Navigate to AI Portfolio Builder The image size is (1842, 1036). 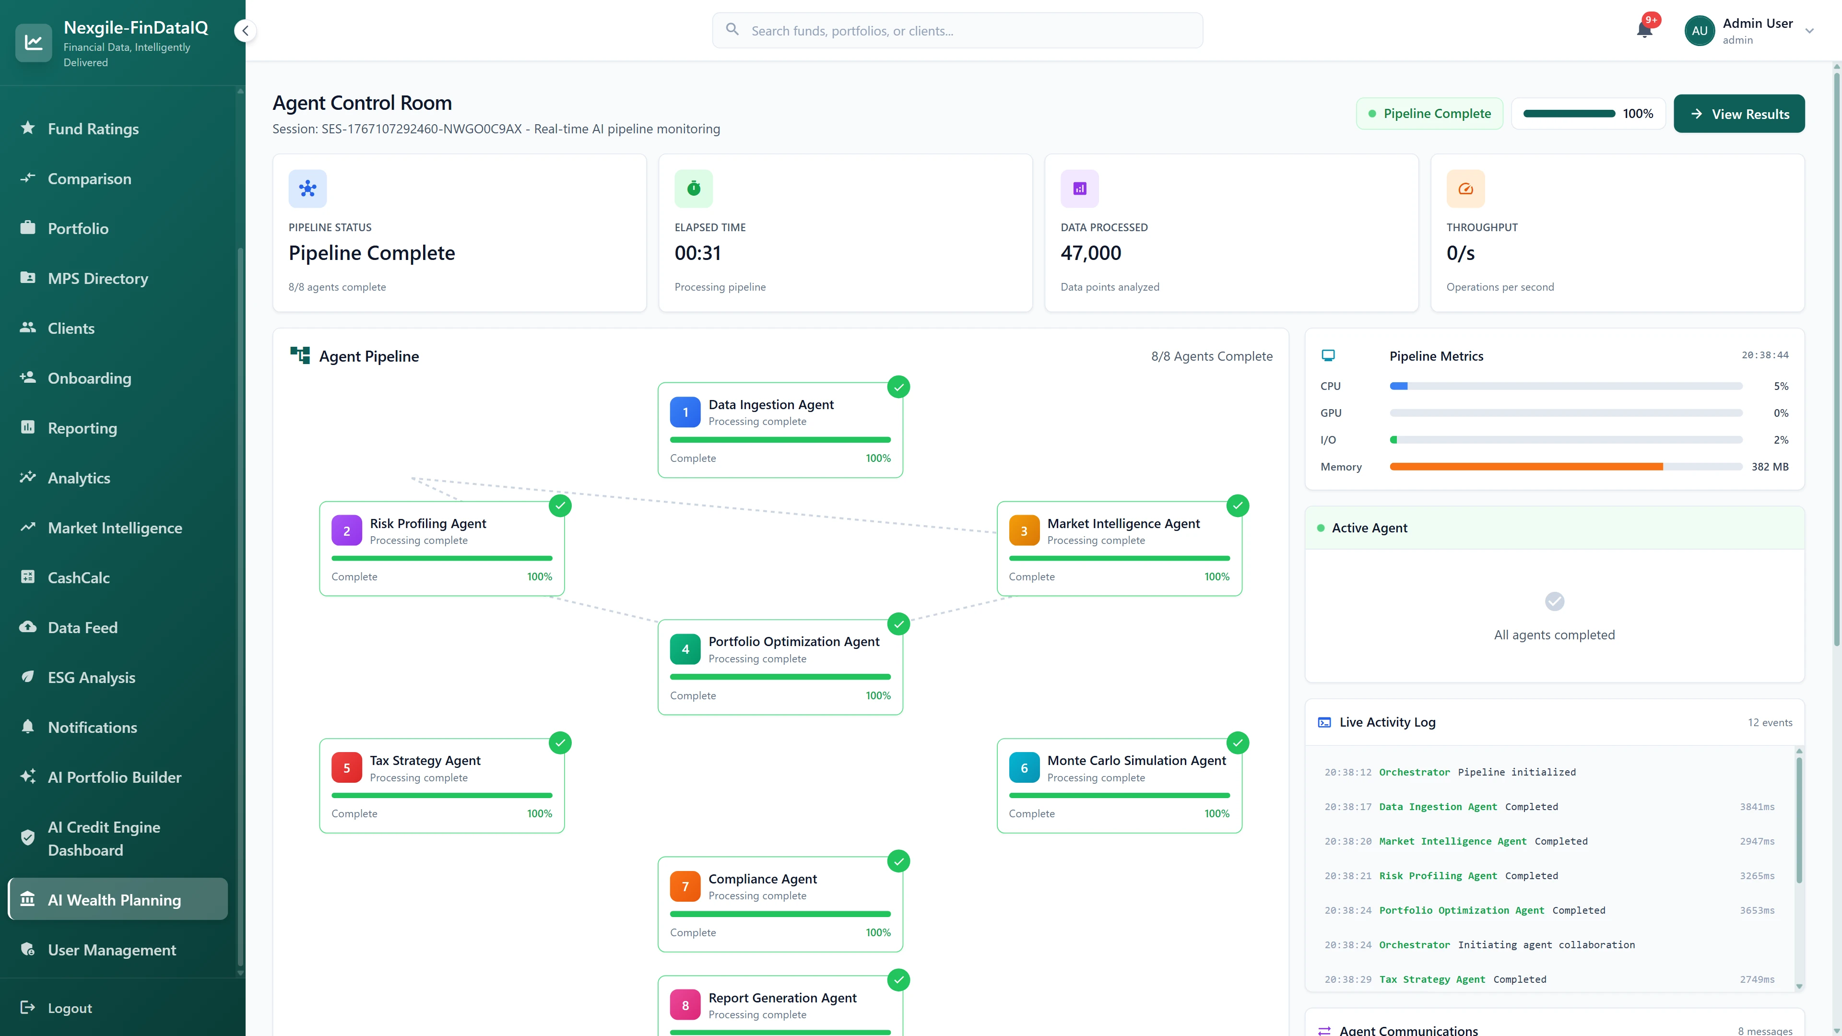(x=115, y=777)
